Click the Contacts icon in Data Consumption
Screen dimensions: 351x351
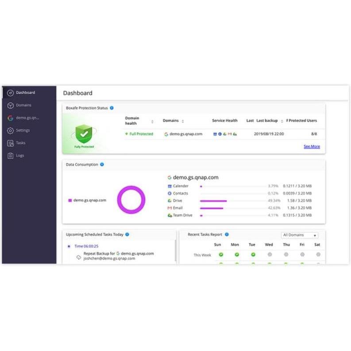coord(170,193)
